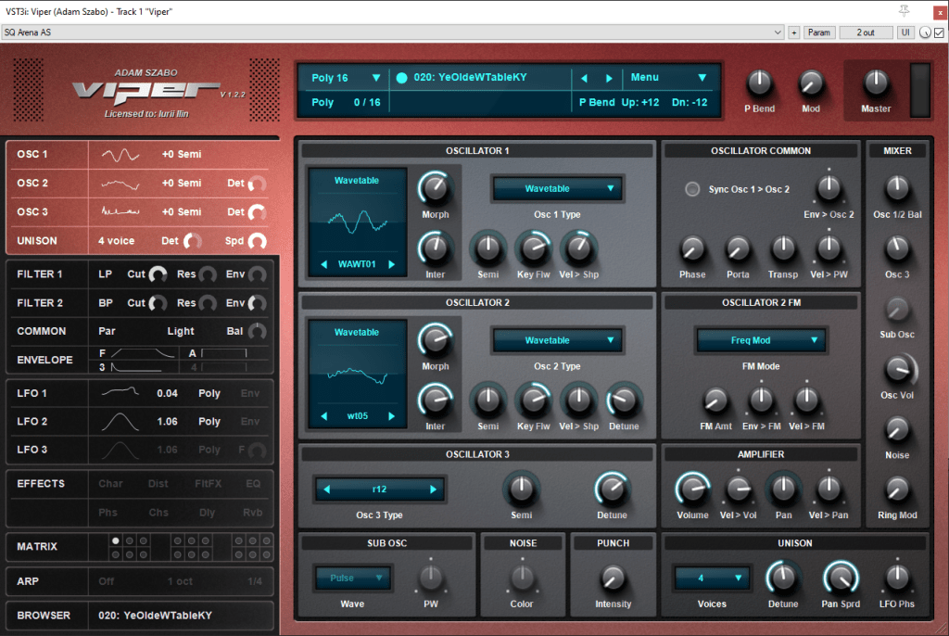
Task: Toggle the checkbox at top-right of host bar
Action: click(939, 32)
